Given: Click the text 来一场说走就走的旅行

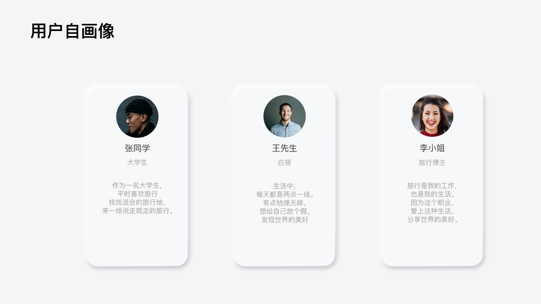Looking at the screenshot, I should coord(138,211).
